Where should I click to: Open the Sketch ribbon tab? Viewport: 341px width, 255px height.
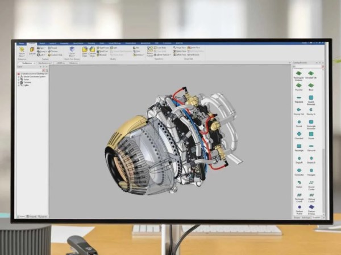(x=42, y=44)
